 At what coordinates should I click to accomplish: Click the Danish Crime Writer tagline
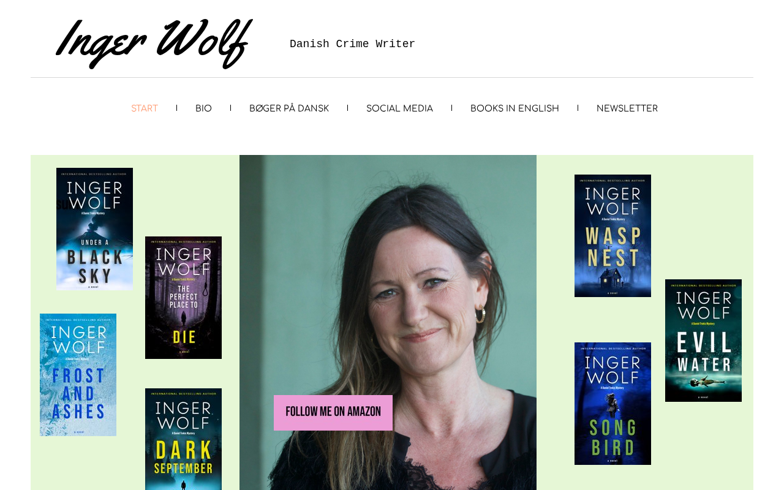(x=352, y=44)
